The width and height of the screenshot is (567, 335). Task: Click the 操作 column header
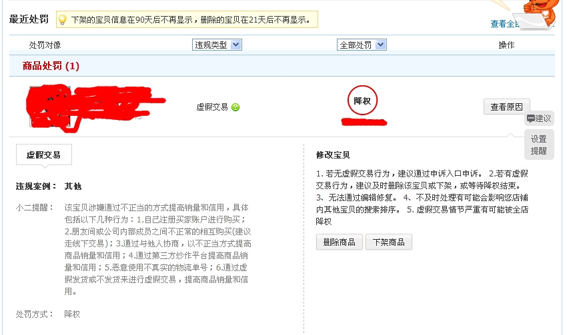[x=506, y=45]
